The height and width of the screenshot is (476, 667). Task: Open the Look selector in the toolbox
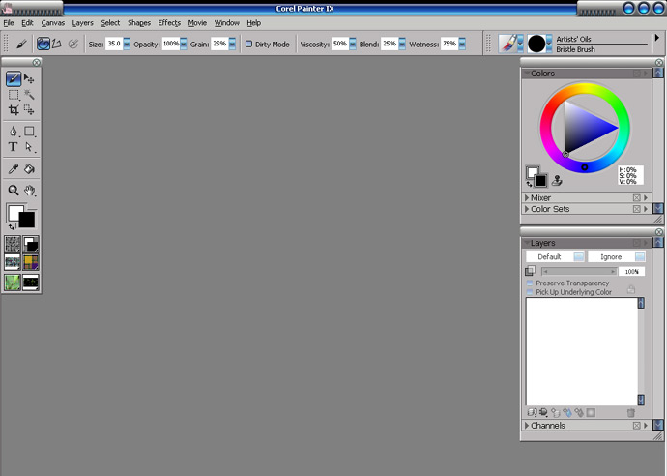13,283
